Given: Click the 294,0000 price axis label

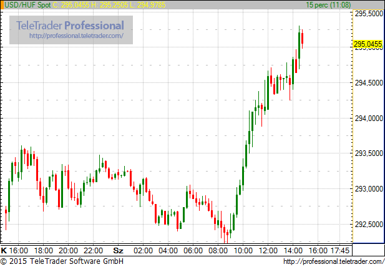Looking at the screenshot, I should pyautogui.click(x=369, y=119).
